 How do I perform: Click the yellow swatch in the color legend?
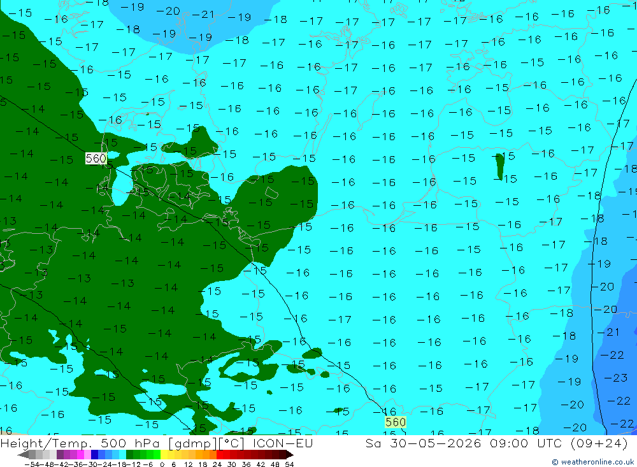click(164, 454)
